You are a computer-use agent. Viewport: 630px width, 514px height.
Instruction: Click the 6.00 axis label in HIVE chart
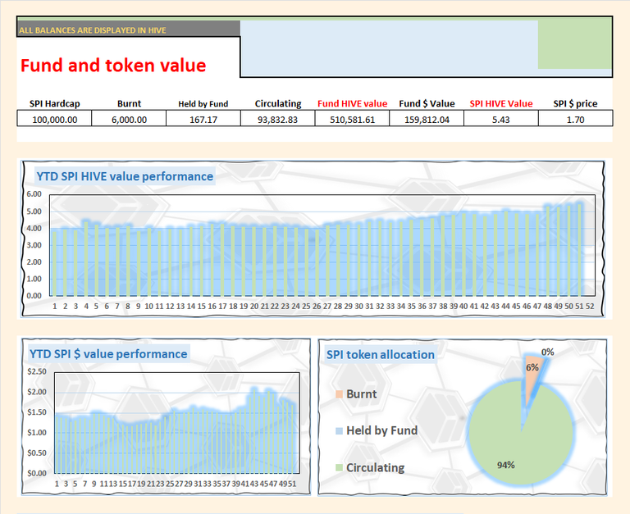tap(34, 194)
